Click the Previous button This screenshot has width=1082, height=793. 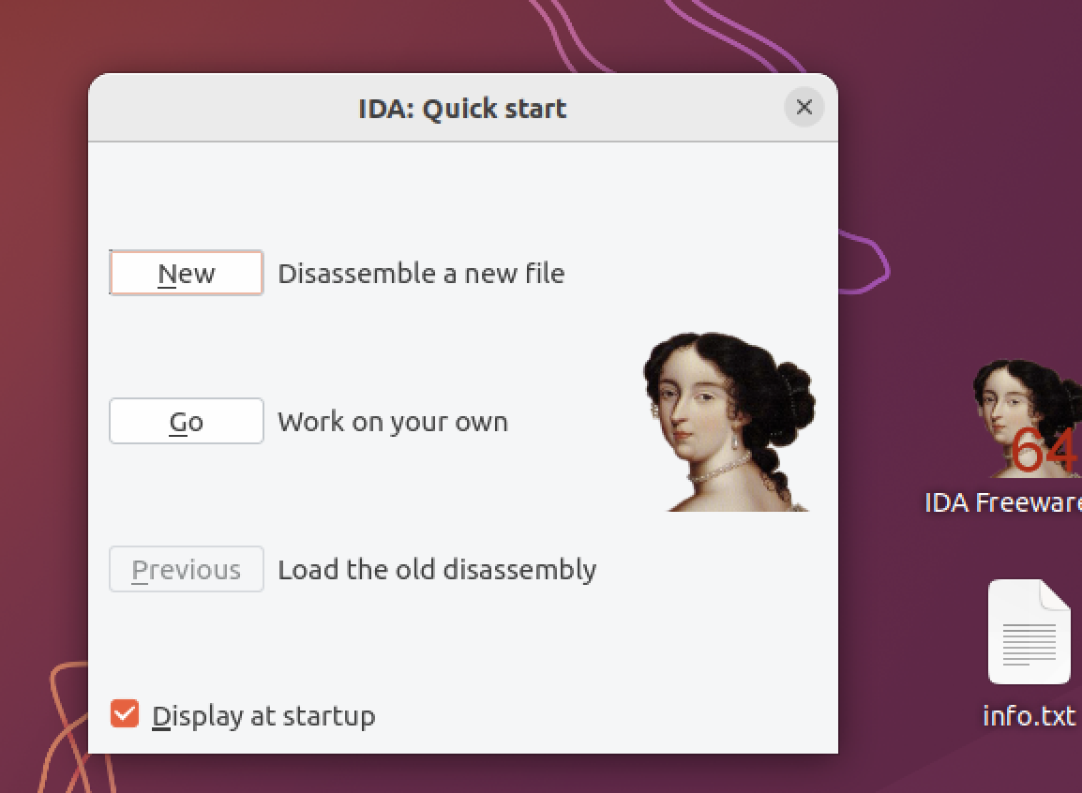[x=187, y=569]
